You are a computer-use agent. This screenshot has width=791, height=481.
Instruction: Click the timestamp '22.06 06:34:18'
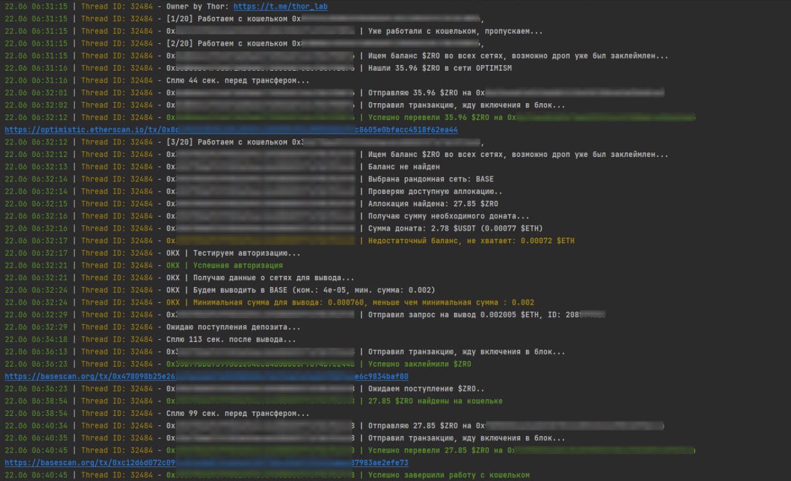(36, 339)
